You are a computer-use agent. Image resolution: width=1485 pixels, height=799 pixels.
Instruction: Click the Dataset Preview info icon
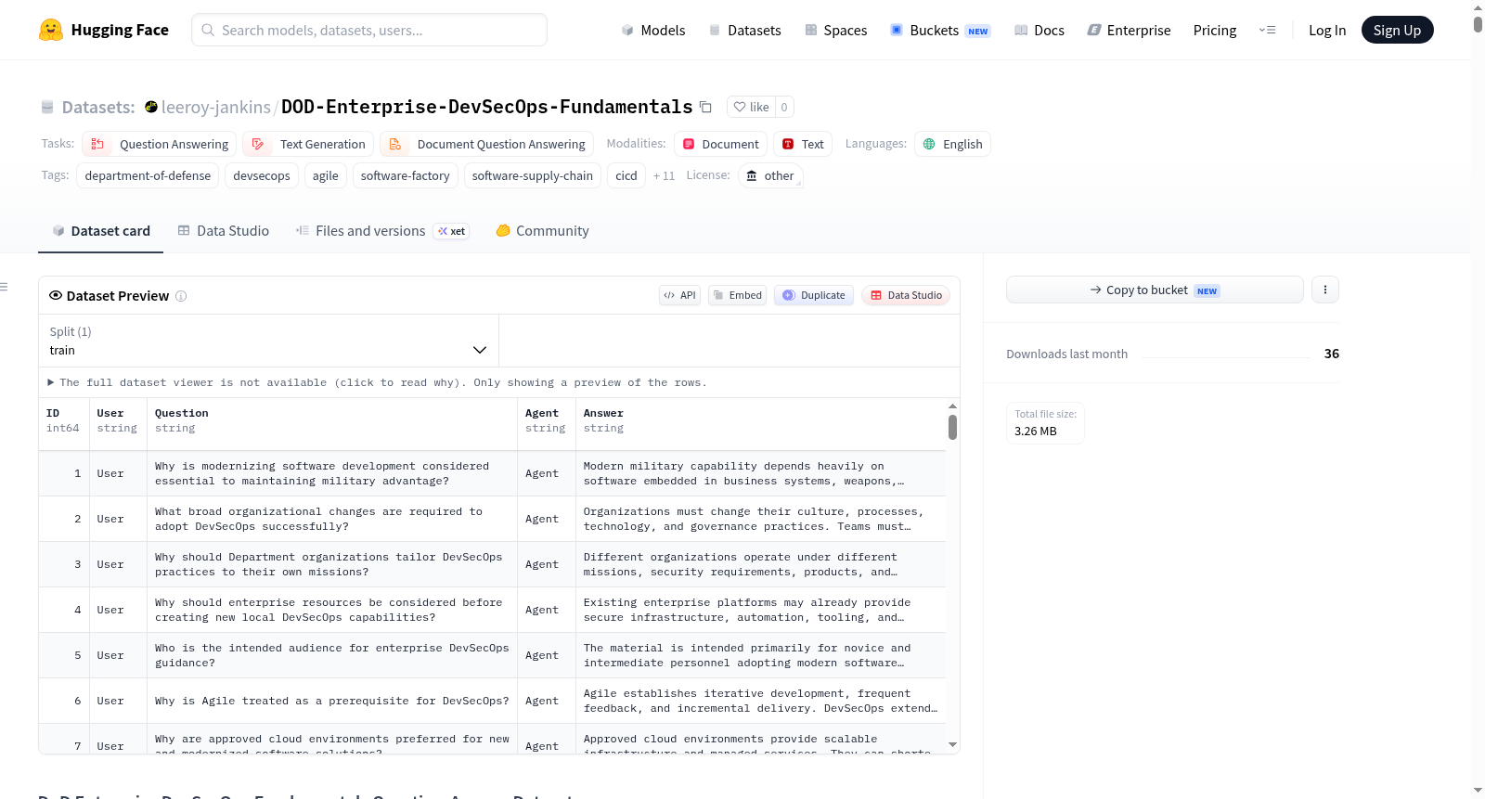click(x=181, y=296)
